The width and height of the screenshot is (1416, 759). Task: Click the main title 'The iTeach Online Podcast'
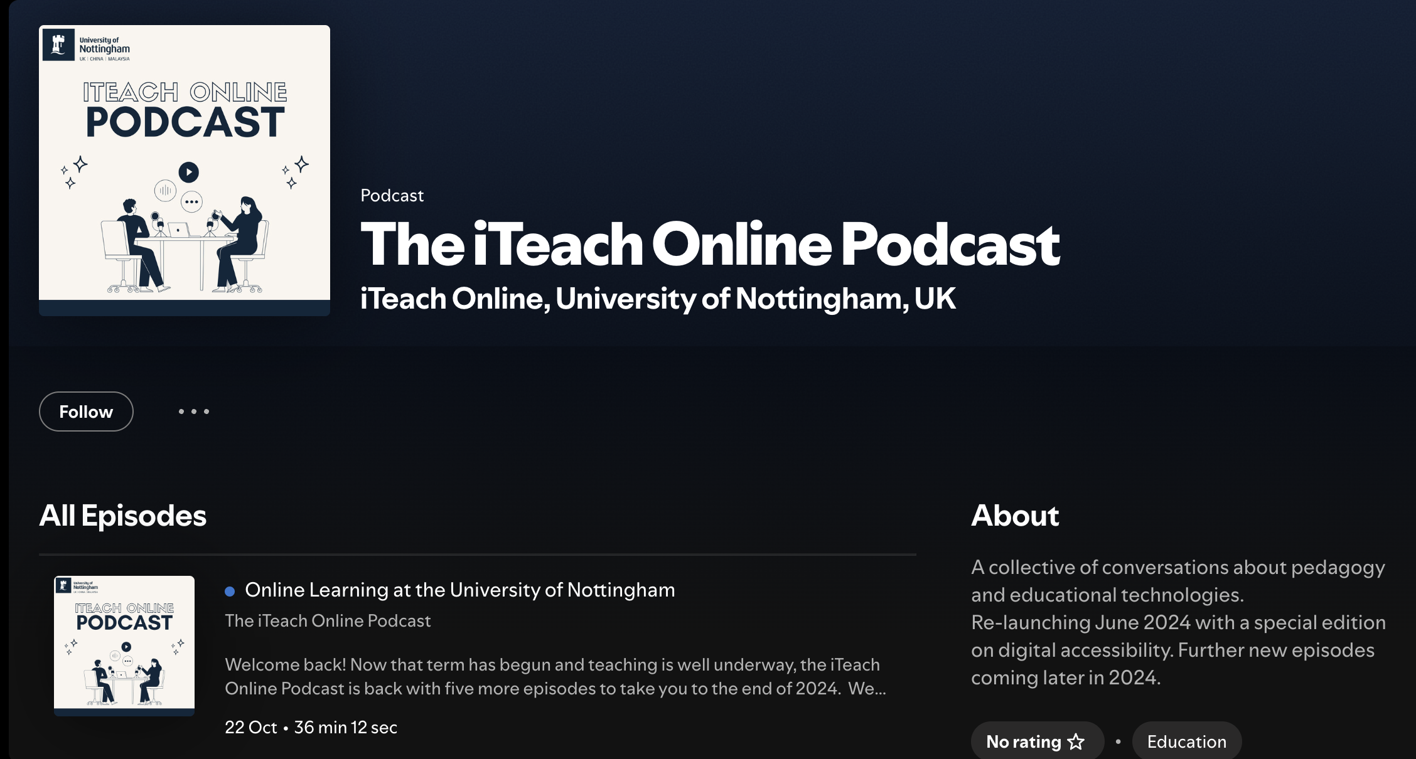[710, 244]
